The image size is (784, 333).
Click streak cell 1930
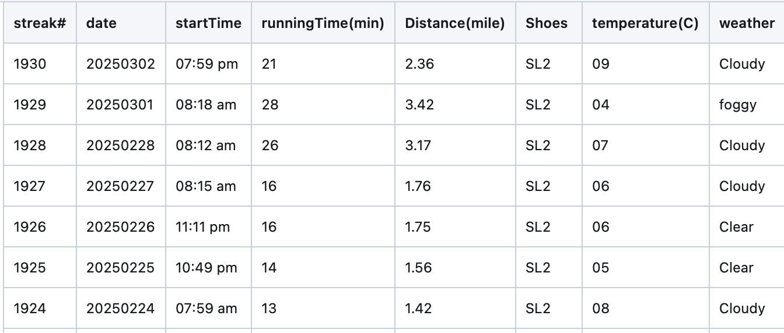point(40,64)
